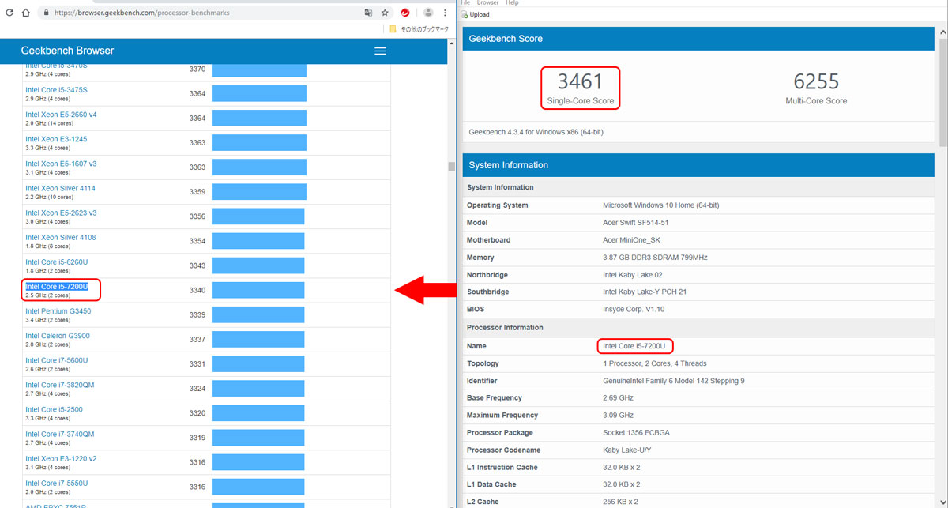Open the red Trend Micro extension icon
948x508 pixels.
point(405,13)
